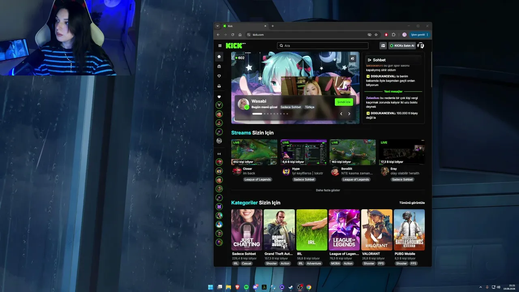Image resolution: width=519 pixels, height=292 pixels.
Task: Open the browser extensions puzzle icon
Action: pyautogui.click(x=393, y=35)
